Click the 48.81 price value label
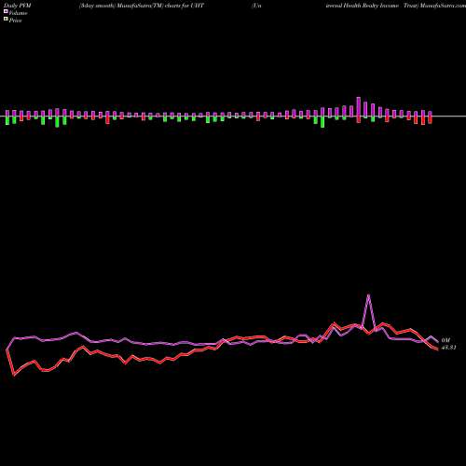Image resolution: width=466 pixels, height=466 pixels. (x=448, y=348)
